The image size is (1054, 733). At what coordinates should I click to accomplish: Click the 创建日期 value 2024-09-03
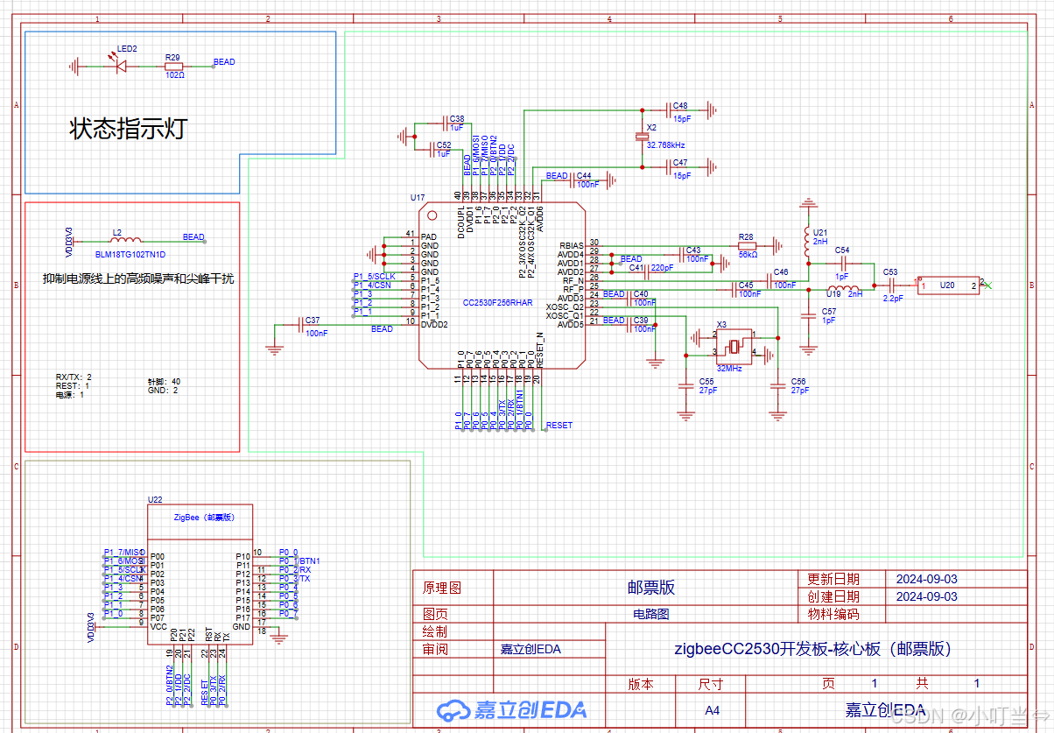926,596
